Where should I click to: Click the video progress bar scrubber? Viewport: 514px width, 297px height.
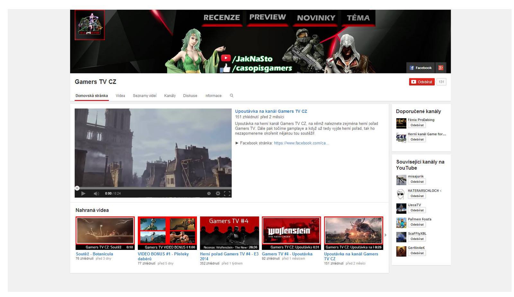[77, 188]
